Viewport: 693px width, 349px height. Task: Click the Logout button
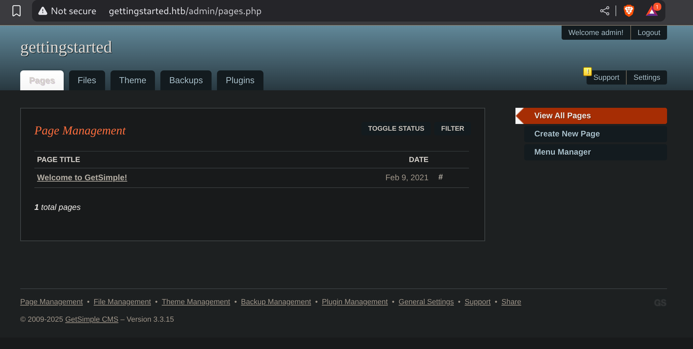pyautogui.click(x=649, y=33)
